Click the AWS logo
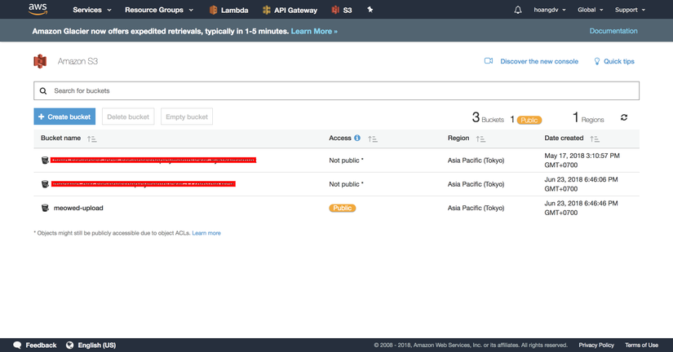 click(x=38, y=9)
